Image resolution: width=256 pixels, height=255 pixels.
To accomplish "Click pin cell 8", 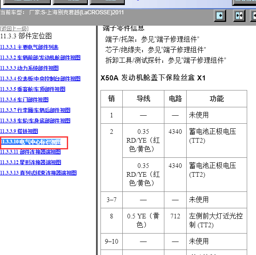I will click(x=111, y=220).
